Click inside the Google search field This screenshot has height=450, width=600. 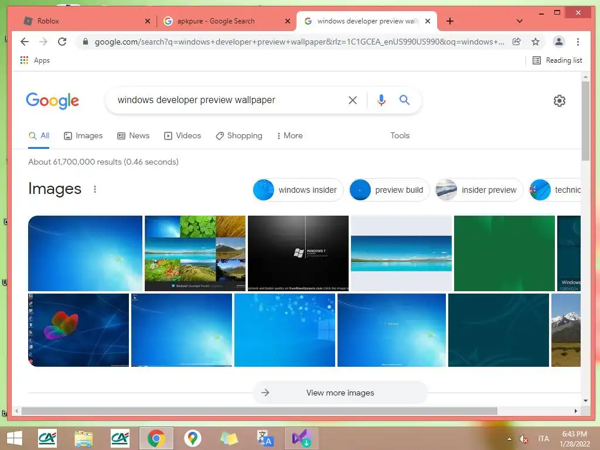(230, 100)
